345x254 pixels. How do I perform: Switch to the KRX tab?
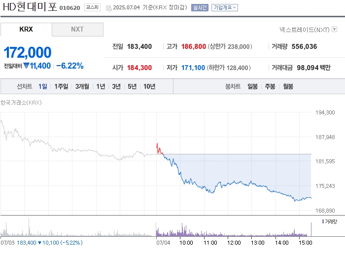coord(26,29)
